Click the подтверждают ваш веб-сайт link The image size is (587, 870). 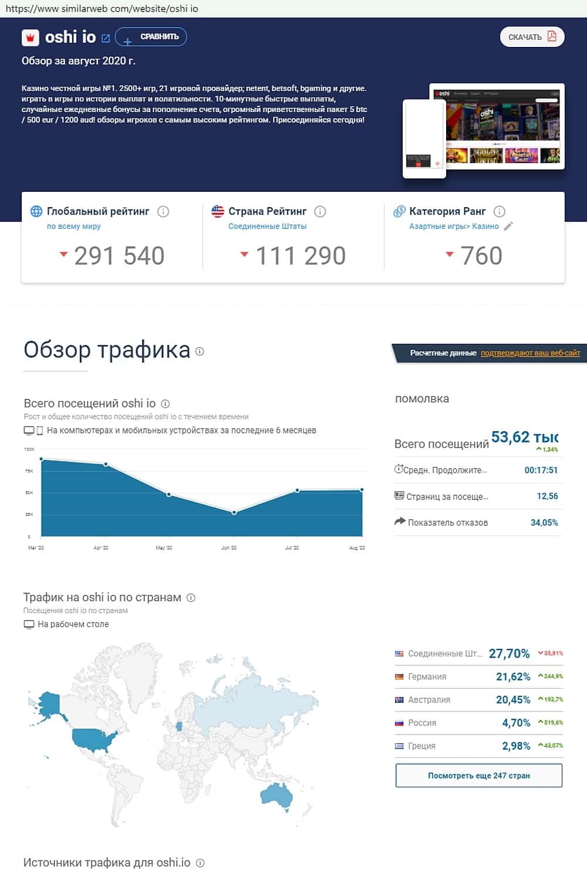[x=530, y=353]
